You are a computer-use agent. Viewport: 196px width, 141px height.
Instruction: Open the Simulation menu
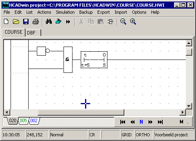coord(65,12)
